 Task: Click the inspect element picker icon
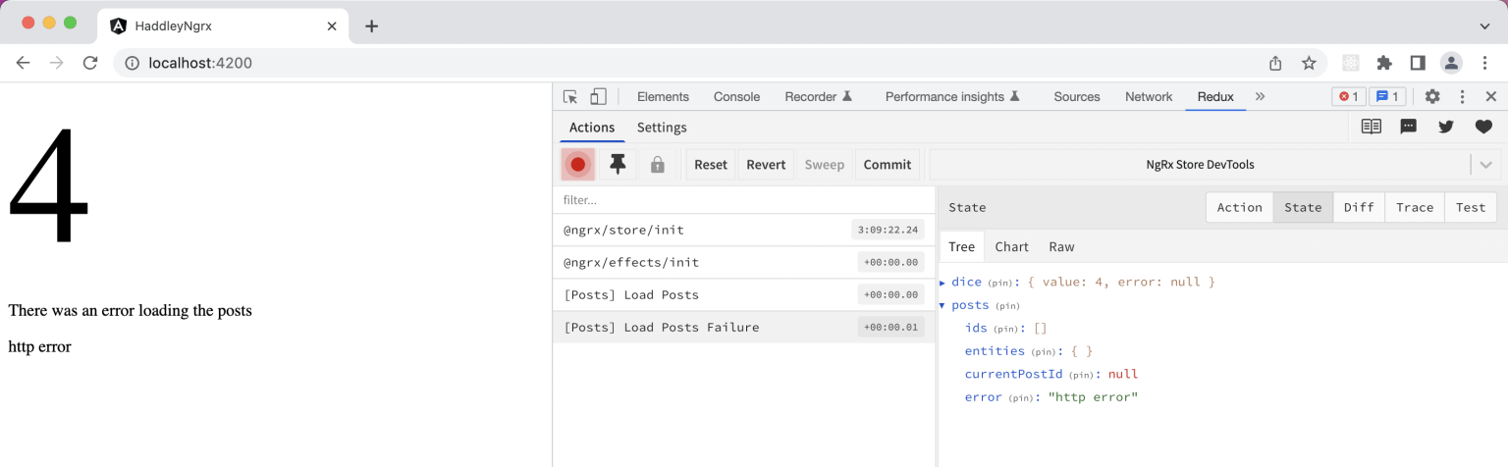(570, 96)
